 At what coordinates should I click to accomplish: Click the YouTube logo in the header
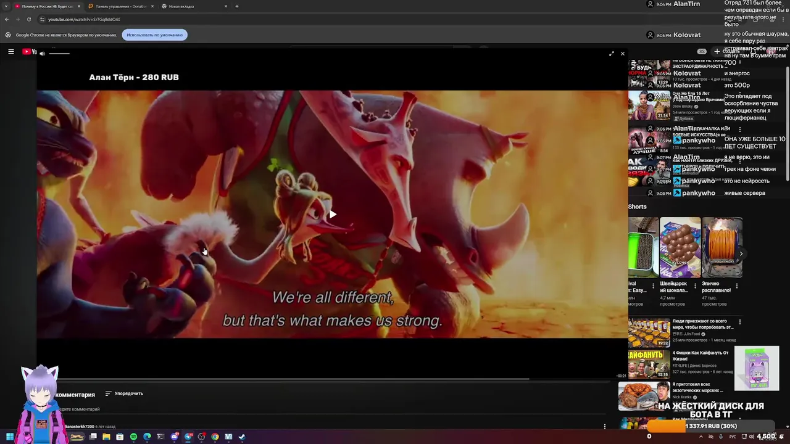[x=30, y=52]
